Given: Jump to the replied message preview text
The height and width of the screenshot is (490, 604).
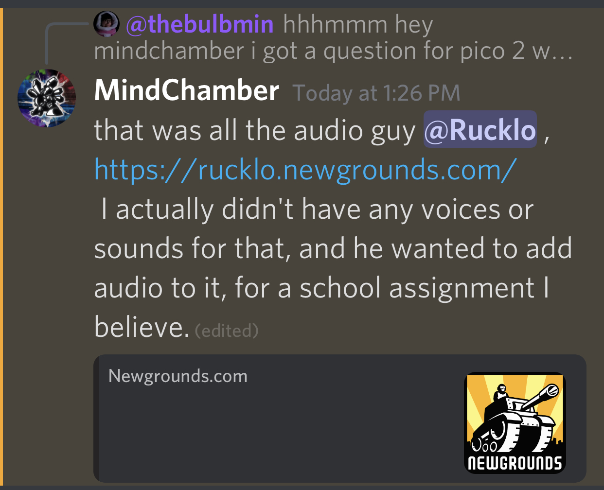Looking at the screenshot, I should 334,38.
